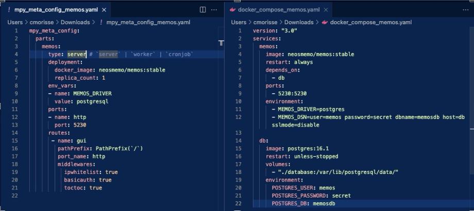Viewport: 474px width, 211px height.
Task: Select the mpy_meta_config_memos.yaml tab
Action: coord(56,10)
